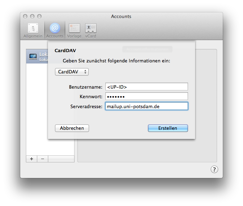Close the Accounts window
This screenshot has height=206, width=243.
pyautogui.click(x=25, y=16)
